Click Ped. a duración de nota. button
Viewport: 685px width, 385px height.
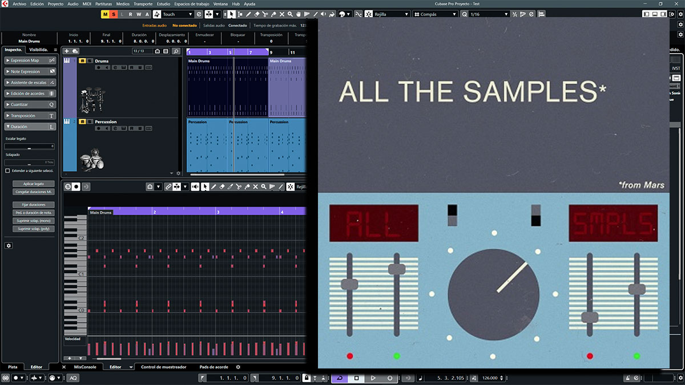pyautogui.click(x=34, y=213)
